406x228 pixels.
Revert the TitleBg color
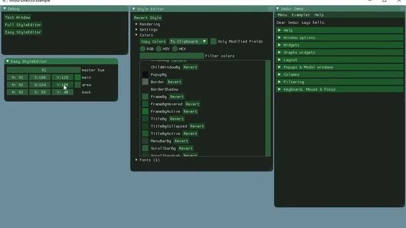(x=177, y=119)
